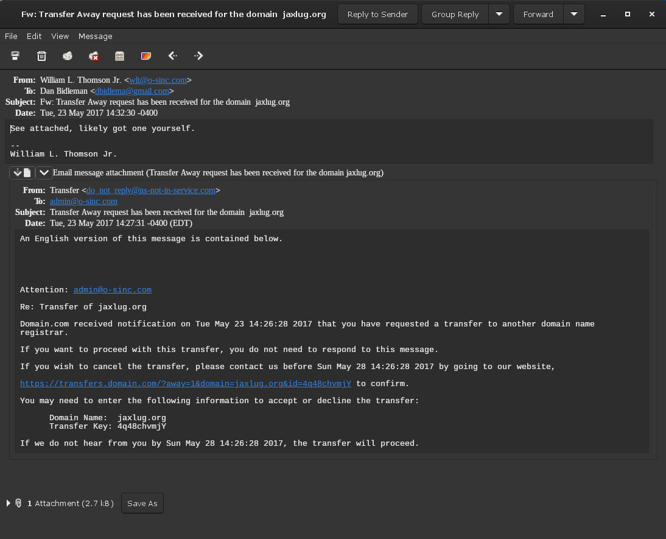Click the dbidlema@gmail.com recipient address
This screenshot has height=539, width=666.
(133, 91)
